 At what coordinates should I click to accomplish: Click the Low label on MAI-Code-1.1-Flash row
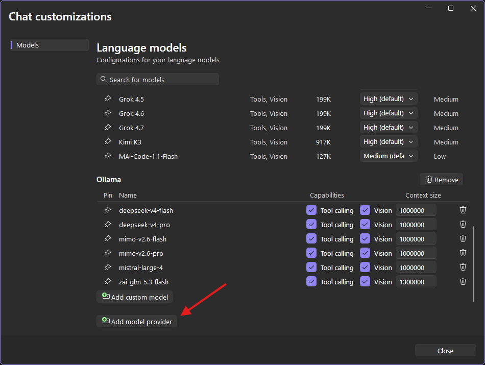(440, 156)
